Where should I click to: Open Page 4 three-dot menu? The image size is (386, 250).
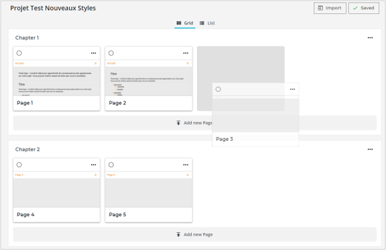(x=94, y=165)
